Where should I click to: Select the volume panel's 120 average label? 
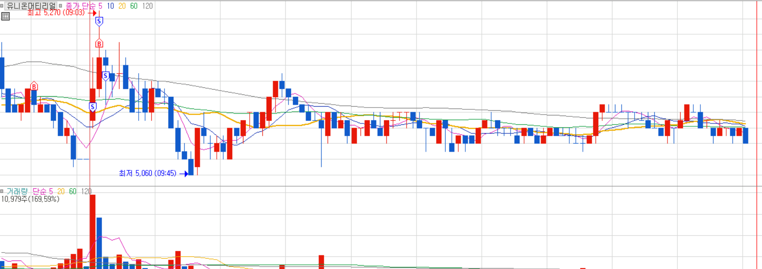click(86, 192)
